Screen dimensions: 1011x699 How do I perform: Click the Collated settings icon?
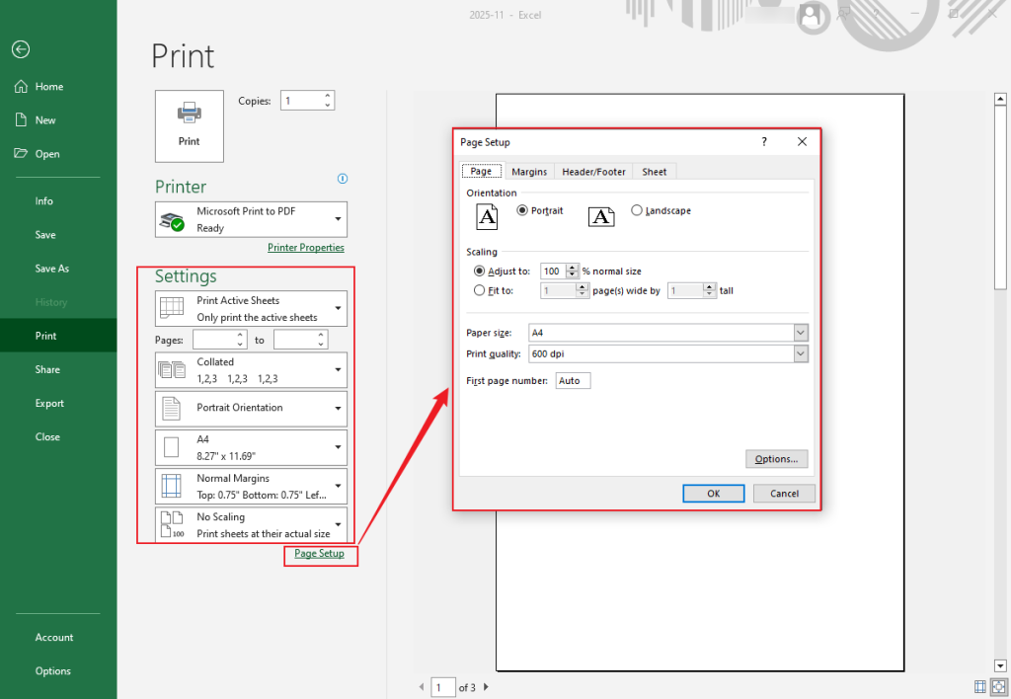click(173, 369)
